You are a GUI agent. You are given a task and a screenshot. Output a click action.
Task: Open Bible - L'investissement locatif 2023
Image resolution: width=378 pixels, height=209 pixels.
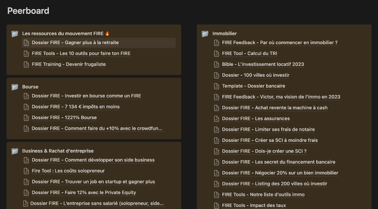click(263, 64)
